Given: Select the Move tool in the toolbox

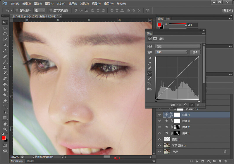Looking at the screenshot, I should click(x=5, y=23).
